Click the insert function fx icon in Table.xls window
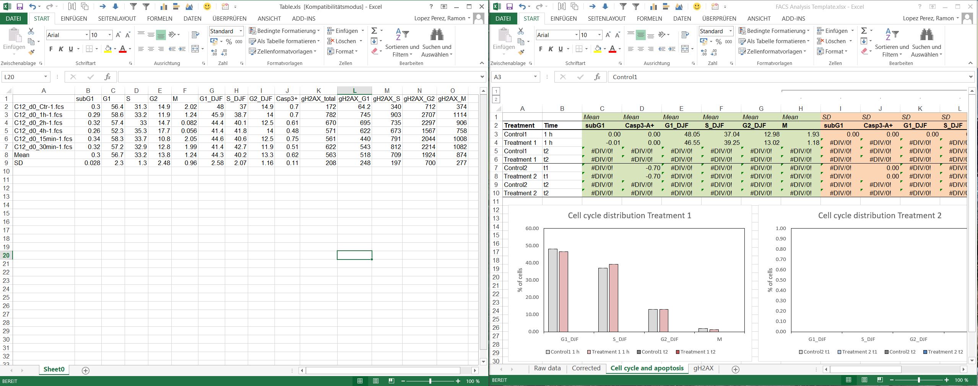This screenshot has width=978, height=386. pyautogui.click(x=107, y=77)
